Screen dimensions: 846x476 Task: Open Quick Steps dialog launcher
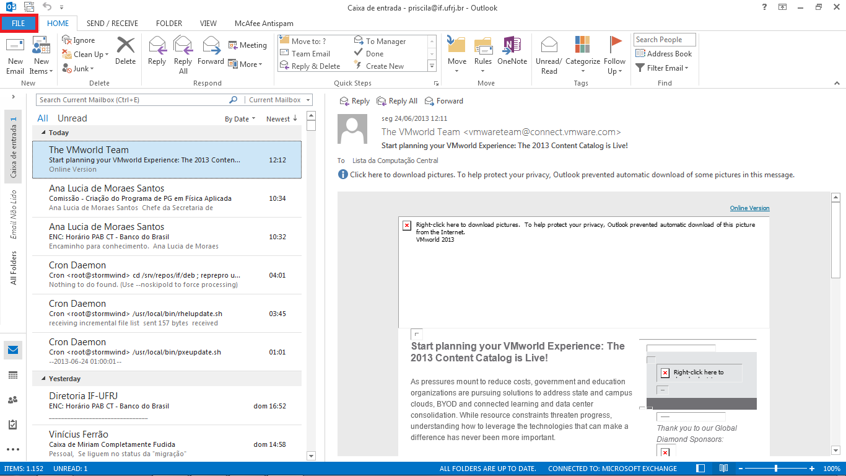click(x=436, y=83)
